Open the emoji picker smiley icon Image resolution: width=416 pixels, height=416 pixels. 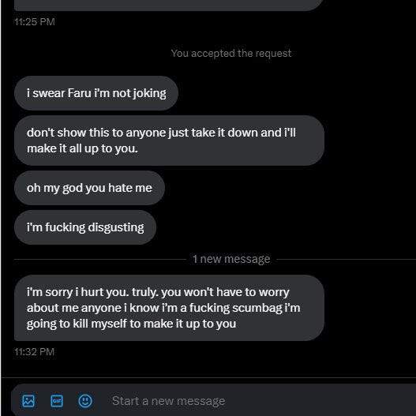click(x=85, y=401)
